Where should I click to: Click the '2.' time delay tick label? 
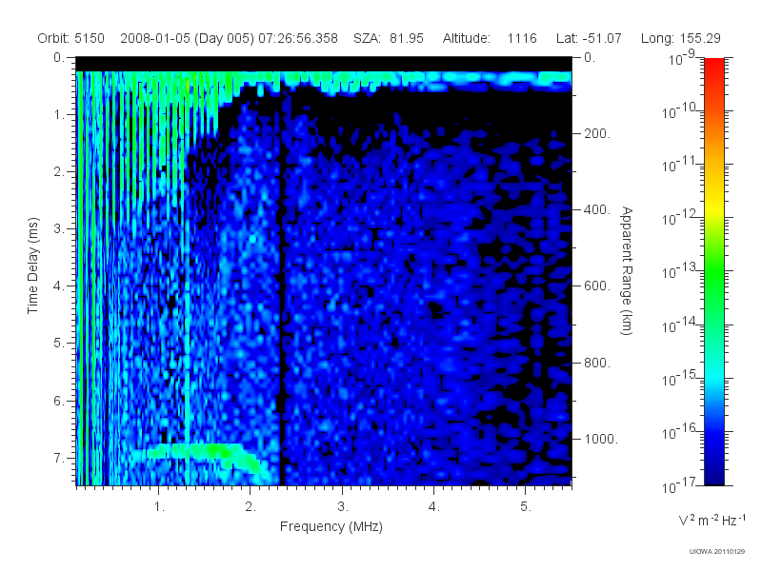click(x=59, y=172)
